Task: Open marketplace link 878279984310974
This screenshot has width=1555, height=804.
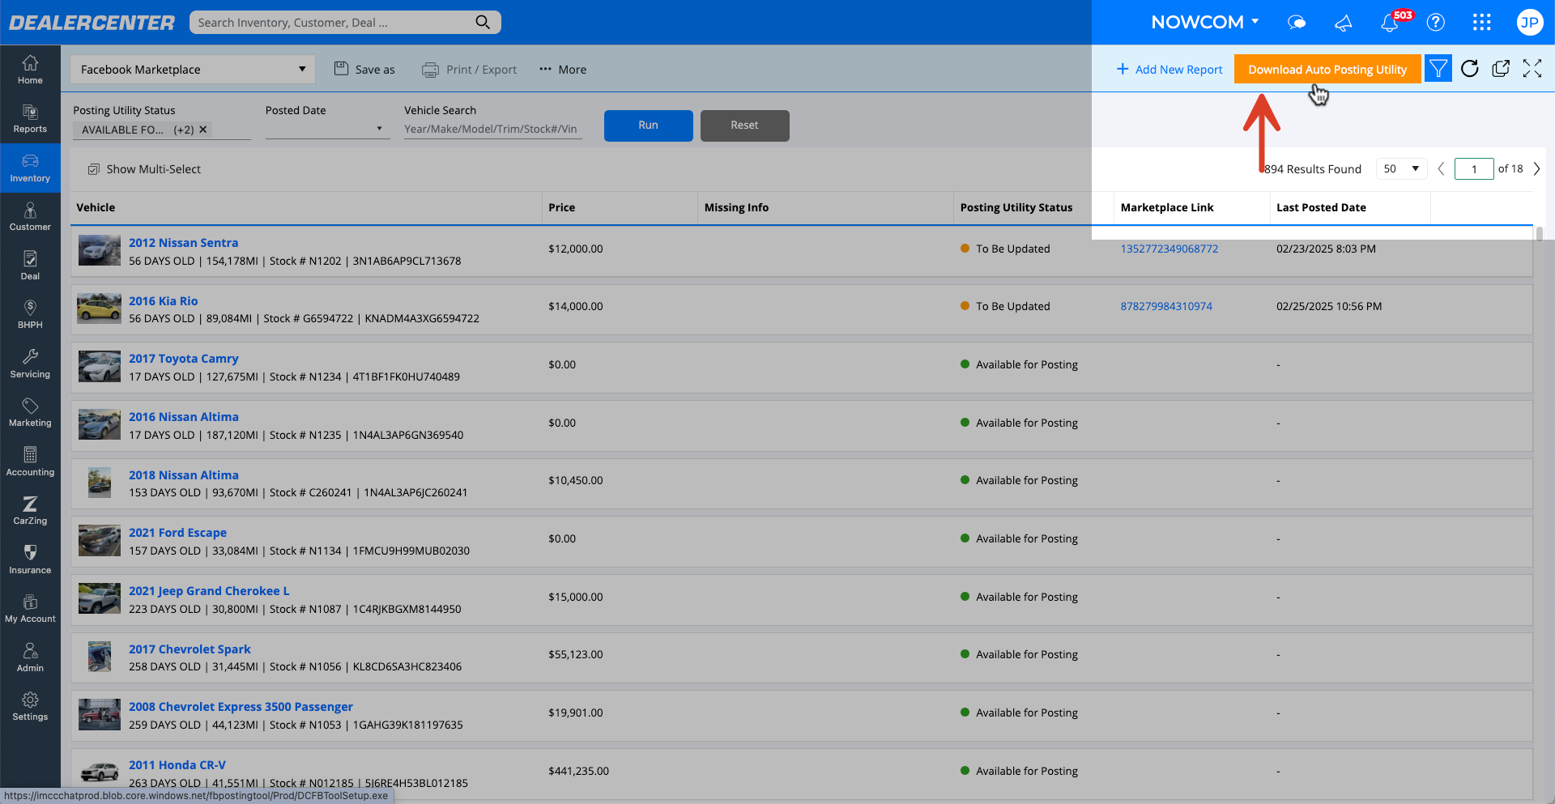Action: [1166, 306]
